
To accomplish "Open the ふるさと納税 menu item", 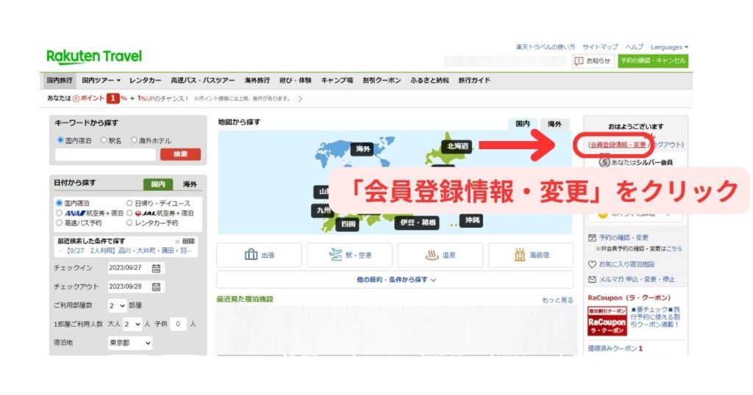I will click(429, 81).
